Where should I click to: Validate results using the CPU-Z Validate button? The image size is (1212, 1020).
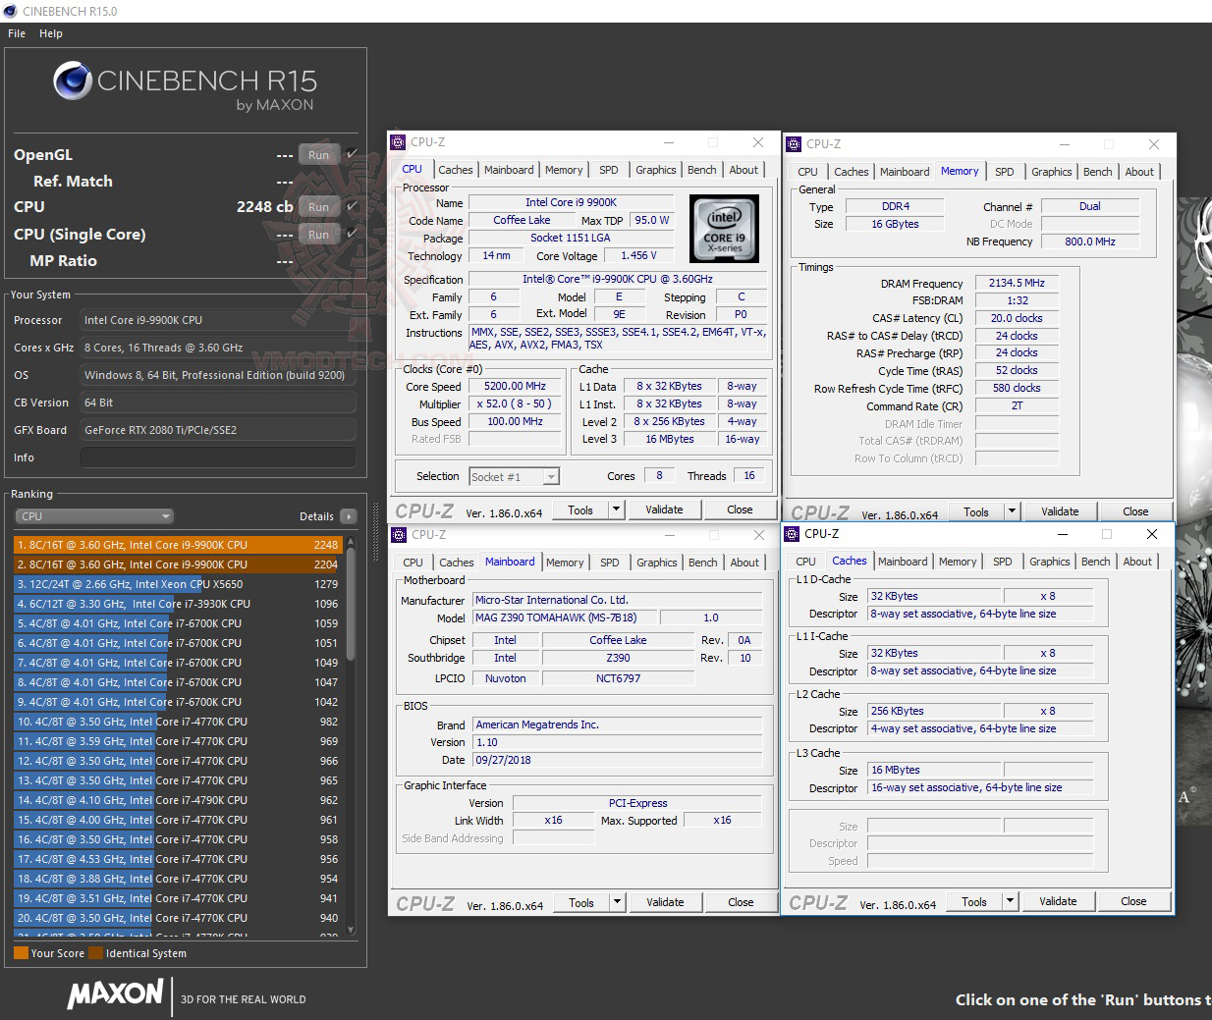click(664, 510)
